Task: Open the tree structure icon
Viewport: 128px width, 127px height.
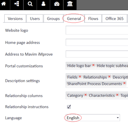Action: click(17, 4)
